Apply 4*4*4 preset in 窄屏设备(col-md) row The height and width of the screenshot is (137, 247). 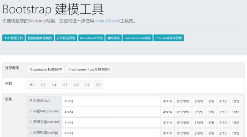point(168,123)
